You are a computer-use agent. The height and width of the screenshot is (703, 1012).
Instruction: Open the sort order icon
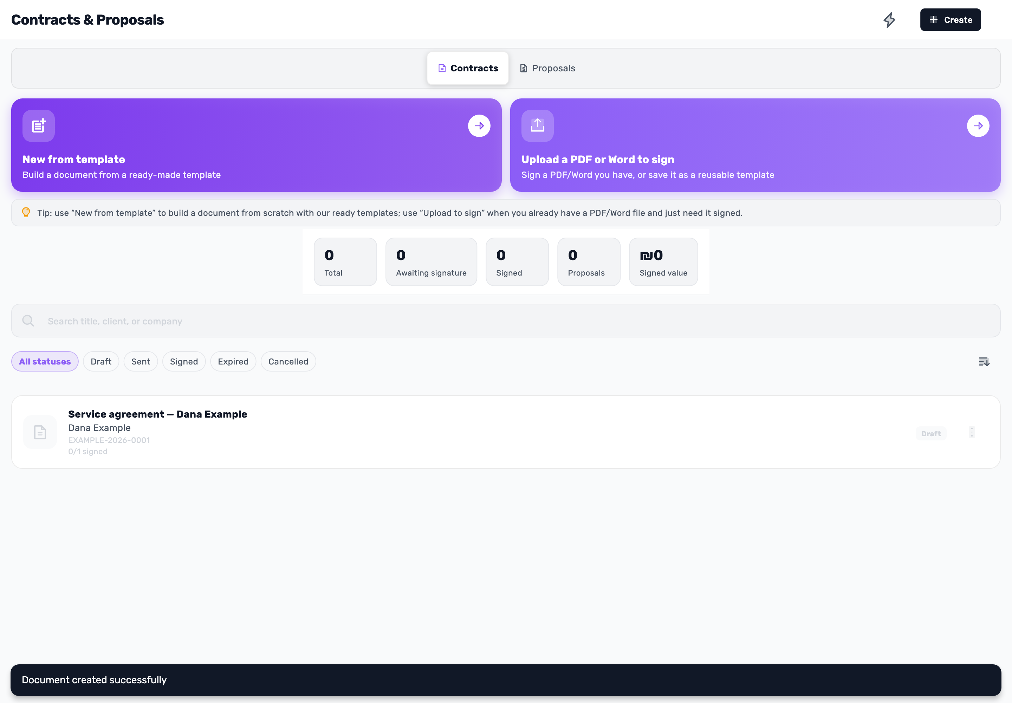click(x=984, y=362)
